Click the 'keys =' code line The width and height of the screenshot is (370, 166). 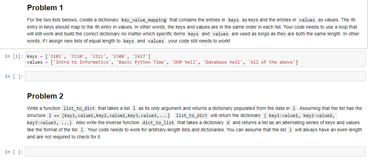point(89,56)
